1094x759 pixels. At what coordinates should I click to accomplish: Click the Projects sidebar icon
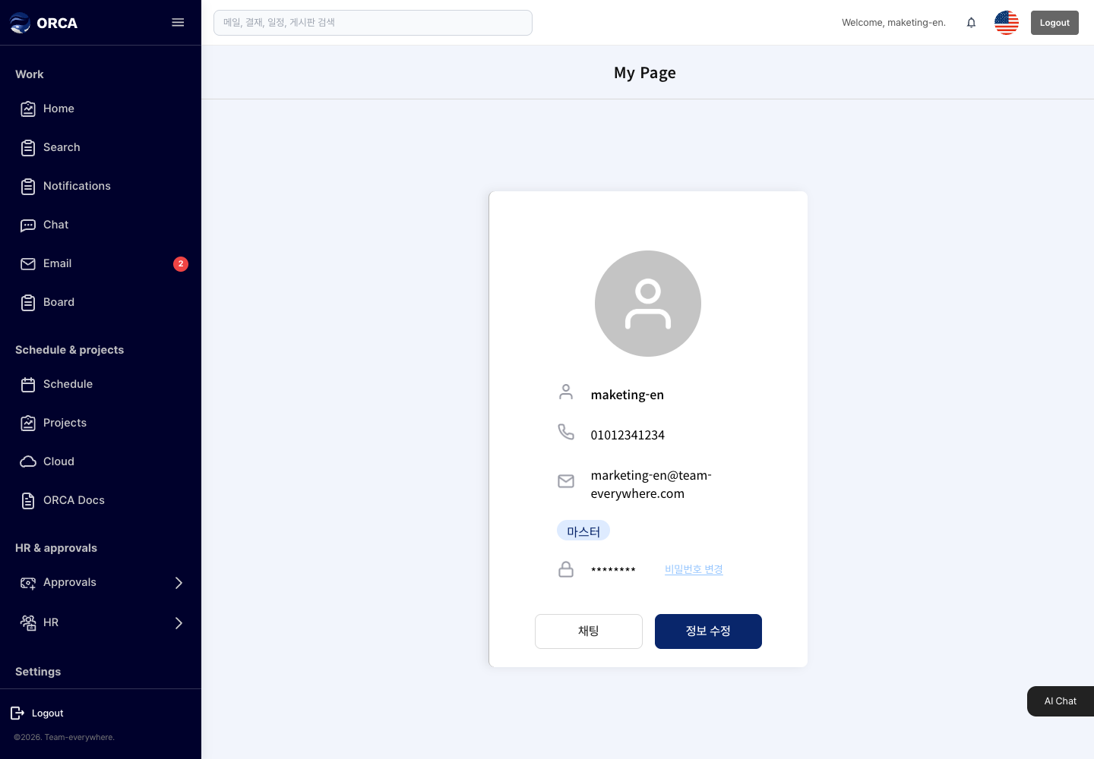click(28, 424)
